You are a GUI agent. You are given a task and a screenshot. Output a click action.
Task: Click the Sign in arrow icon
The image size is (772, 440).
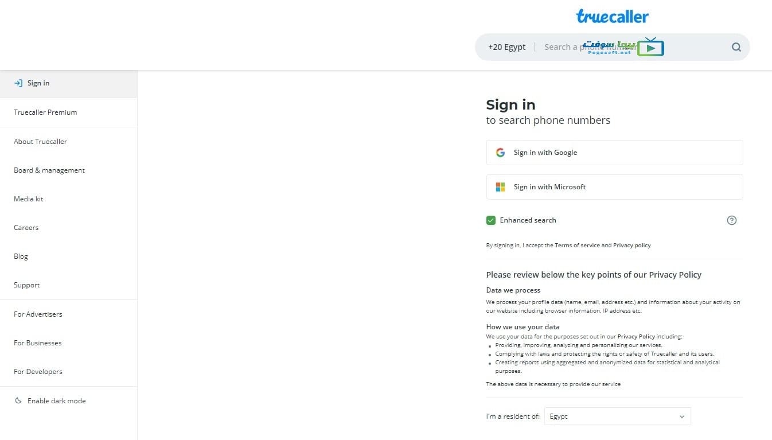click(x=18, y=83)
